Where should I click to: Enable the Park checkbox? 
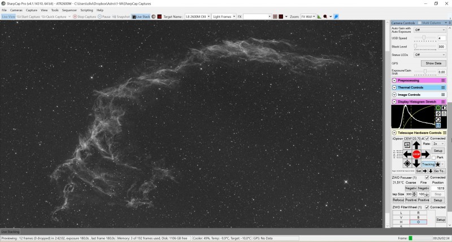[x=433, y=158]
